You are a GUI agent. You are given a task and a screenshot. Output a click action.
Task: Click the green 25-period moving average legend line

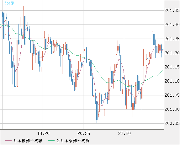point(51,141)
